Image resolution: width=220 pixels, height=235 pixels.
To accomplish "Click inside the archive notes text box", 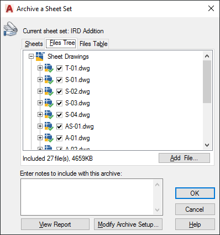I will point(87,197).
